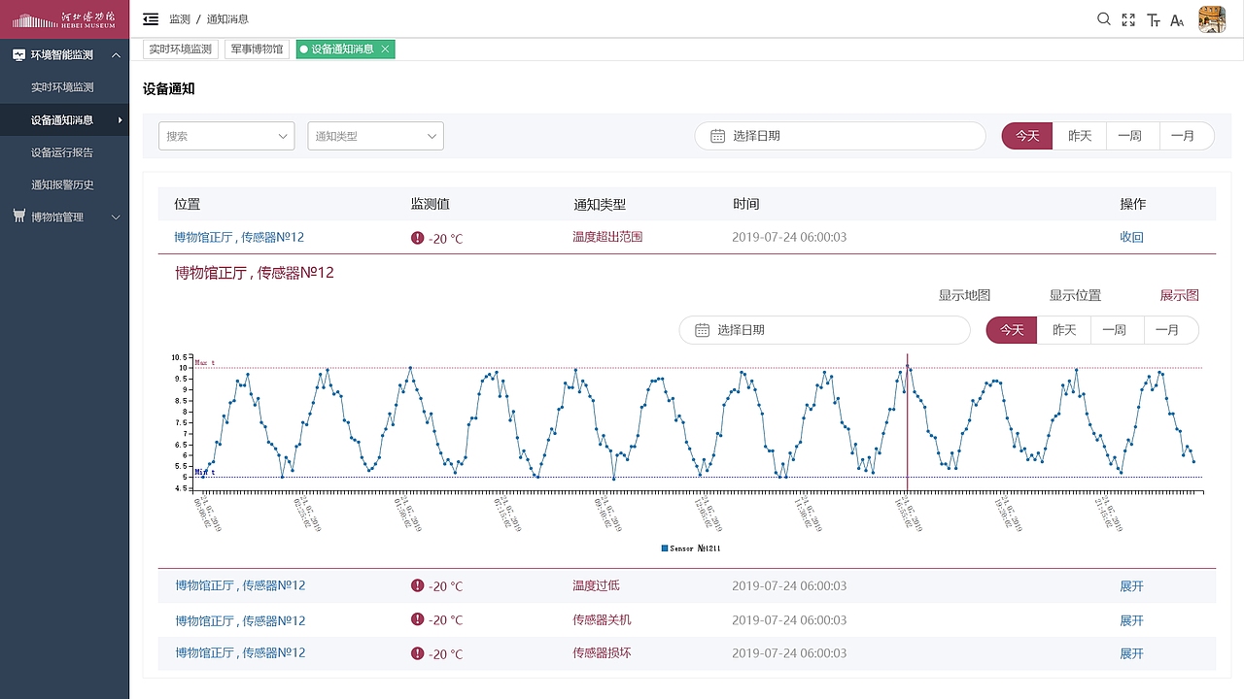
Task: Click the red alert icon beside 温度过低
Action: 418,585
